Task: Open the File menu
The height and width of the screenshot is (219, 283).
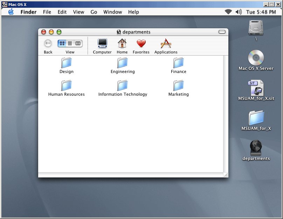Action: click(47, 12)
